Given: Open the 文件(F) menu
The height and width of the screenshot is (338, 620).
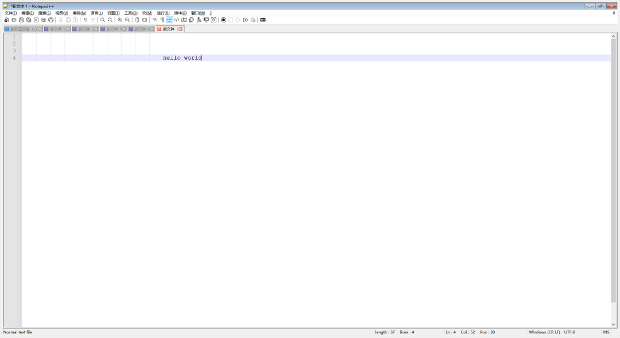Looking at the screenshot, I should coord(10,13).
